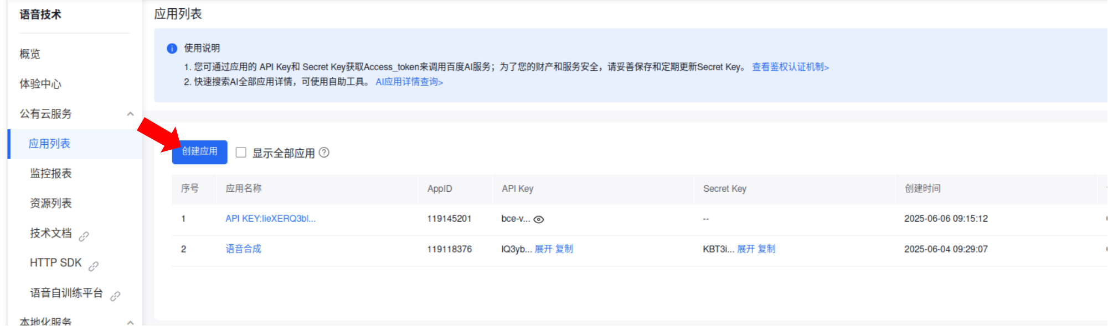
Task: Click the link icon beside HTTP SDK
Action: click(94, 266)
